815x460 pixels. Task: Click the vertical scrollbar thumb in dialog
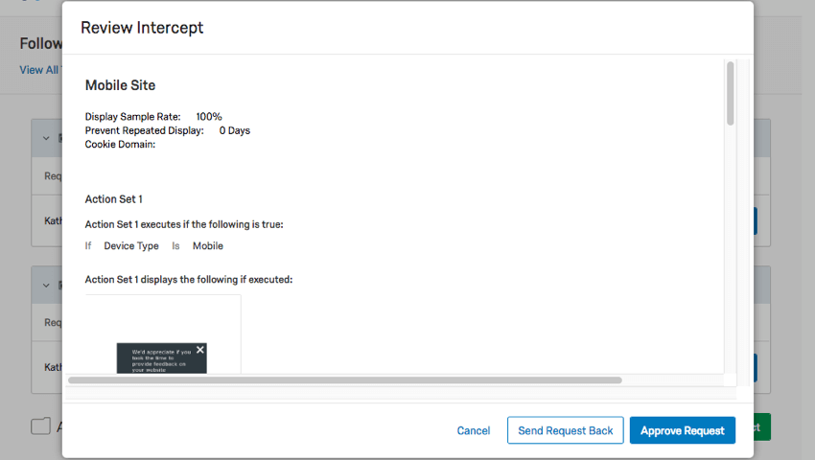(x=731, y=94)
